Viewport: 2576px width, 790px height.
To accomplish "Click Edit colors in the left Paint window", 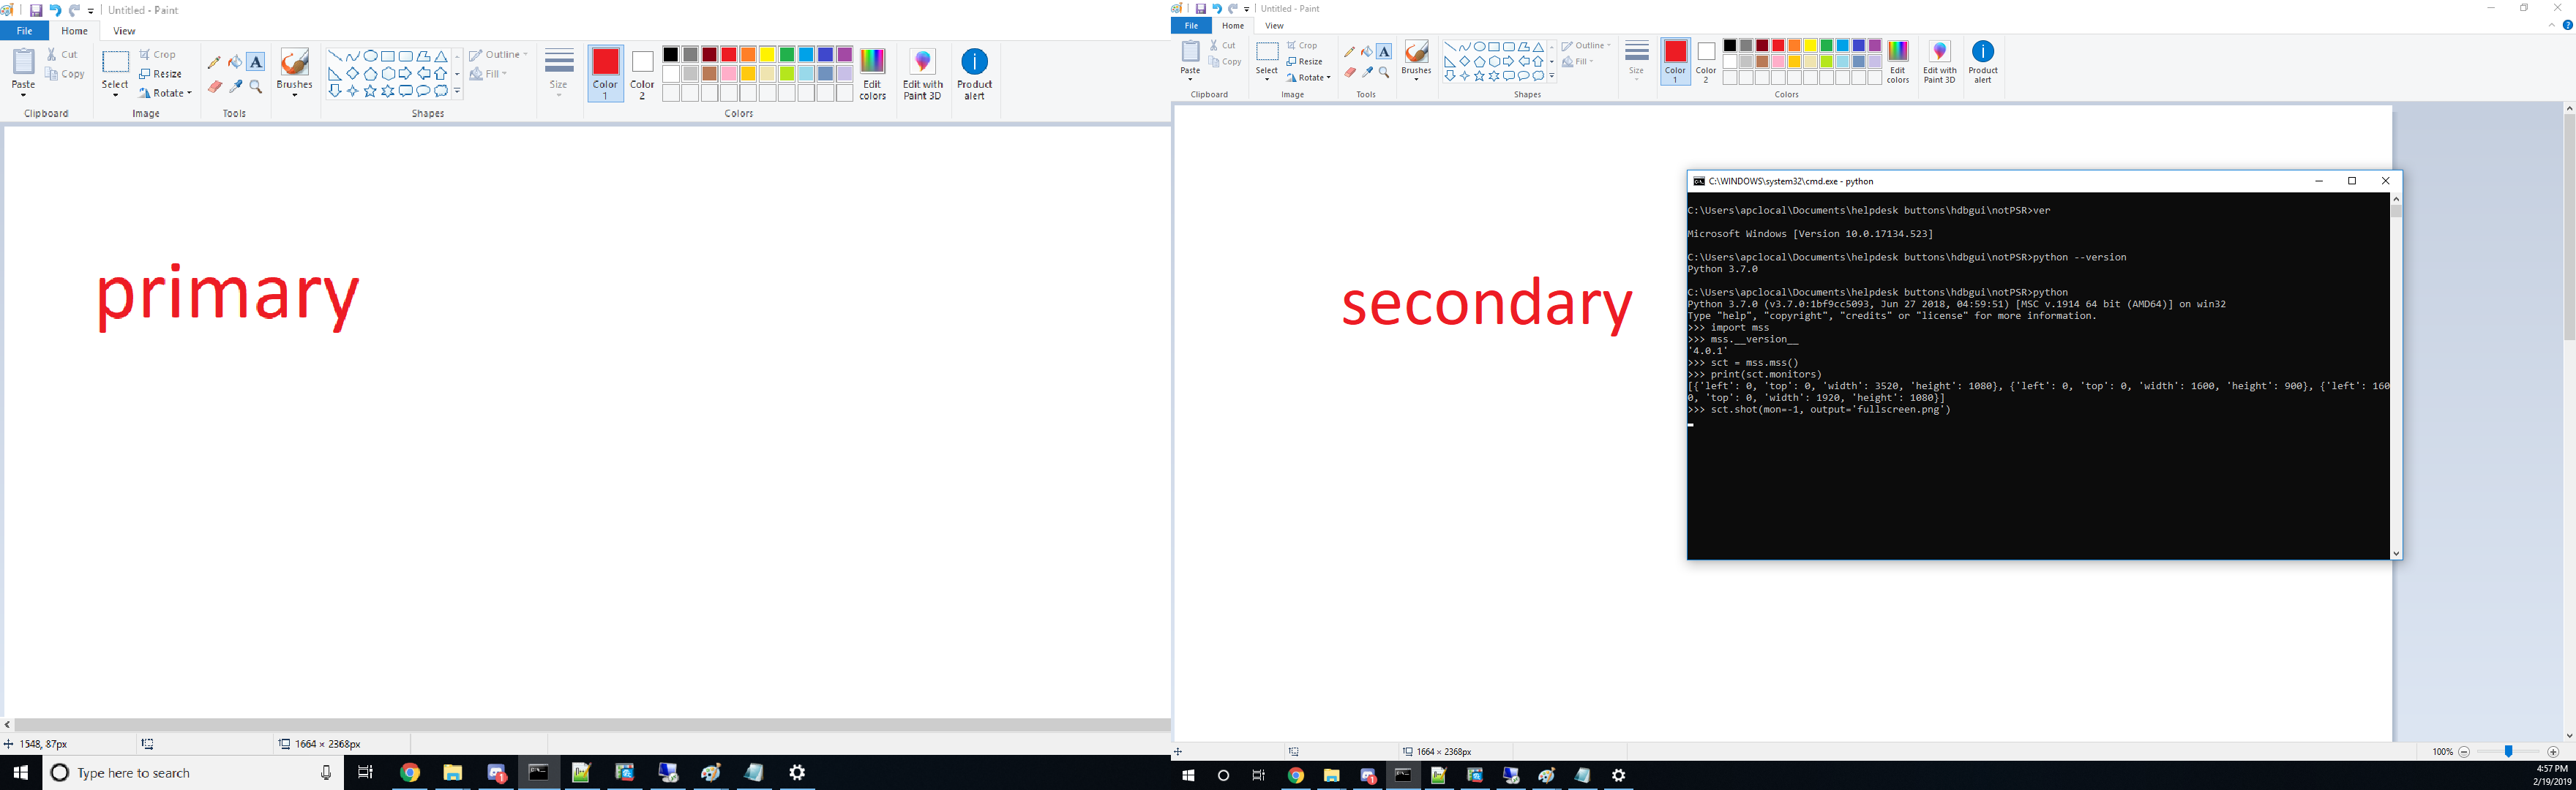I will pyautogui.click(x=872, y=73).
